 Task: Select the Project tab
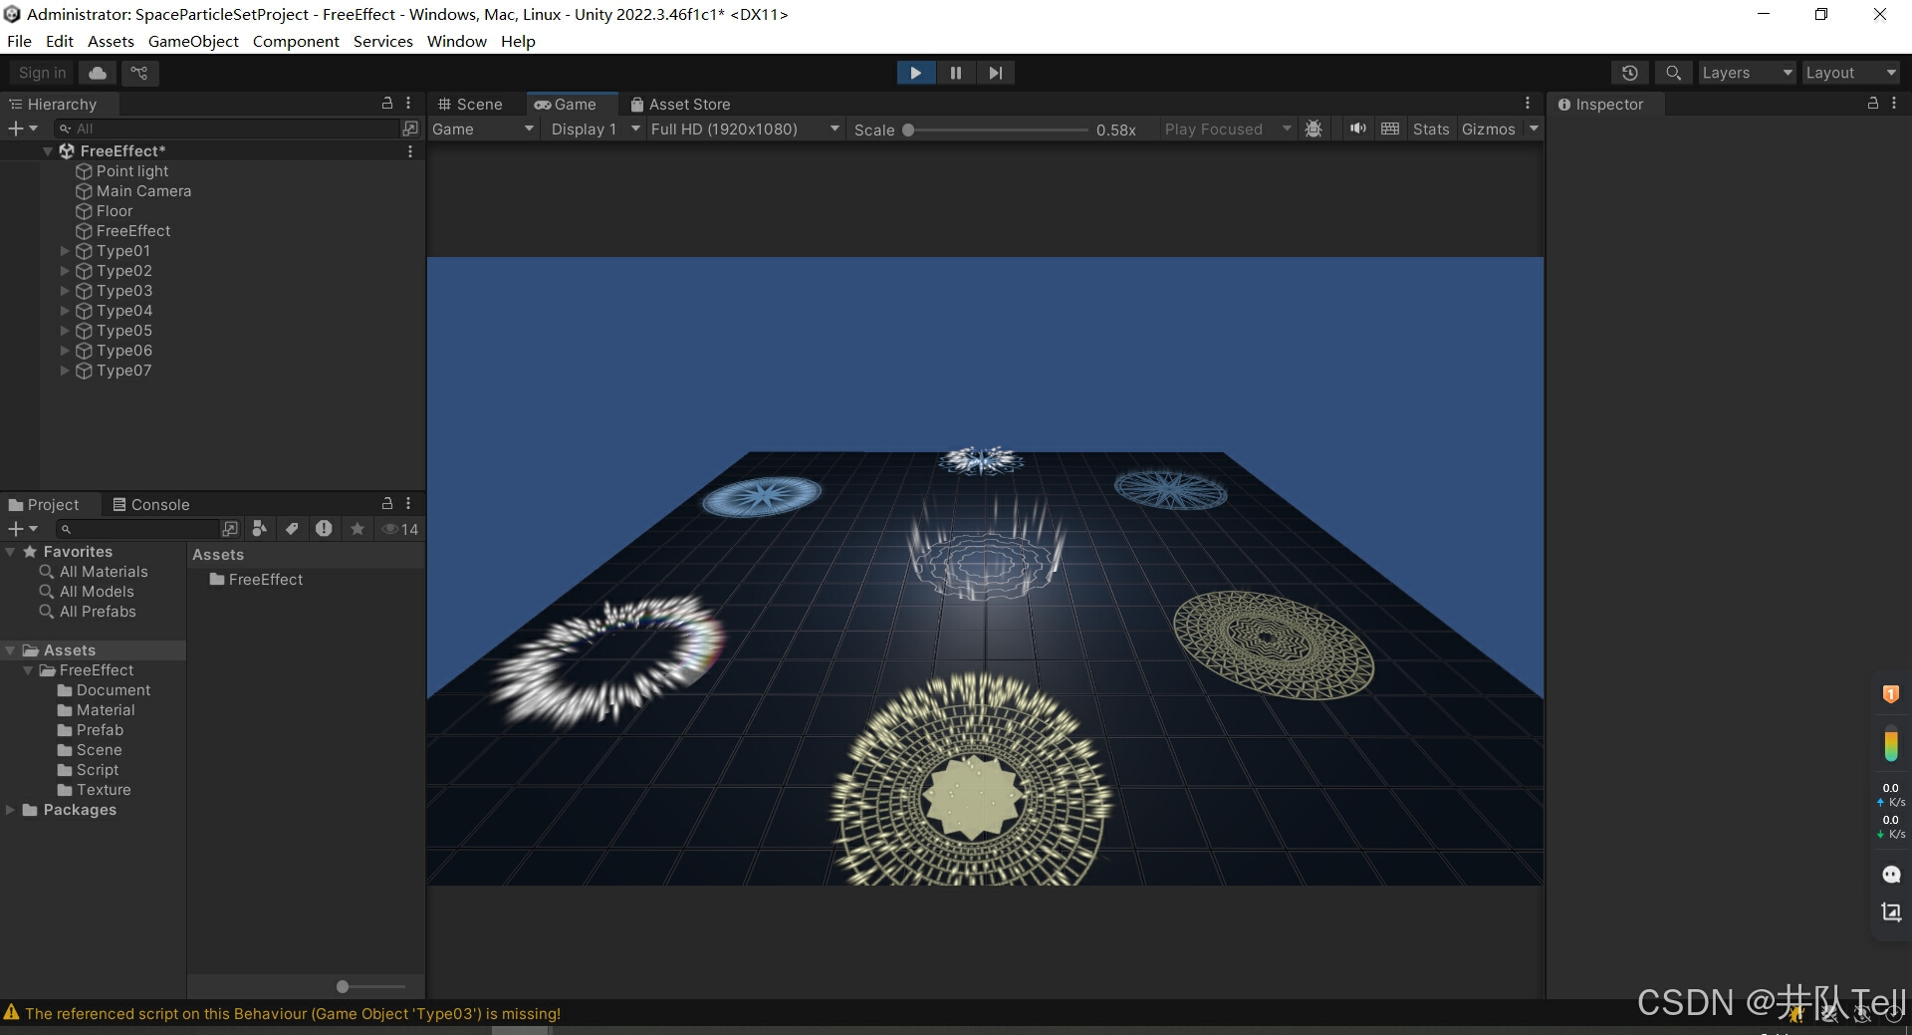44,504
